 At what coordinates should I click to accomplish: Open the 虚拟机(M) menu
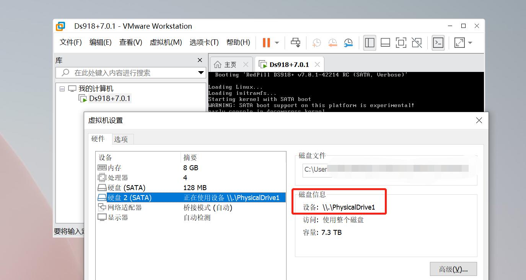click(x=166, y=42)
